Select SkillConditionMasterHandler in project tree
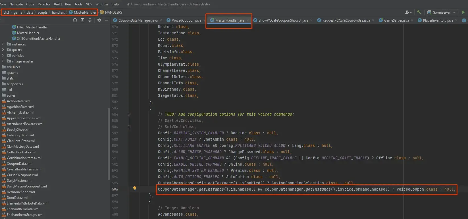Screen dimensions: 468x219 click(x=38, y=38)
